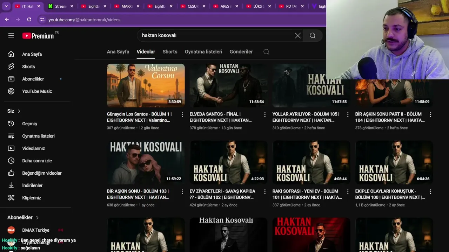The image size is (449, 252).
Task: Open the Valentino Corsini video thumbnail
Action: pyautogui.click(x=146, y=85)
